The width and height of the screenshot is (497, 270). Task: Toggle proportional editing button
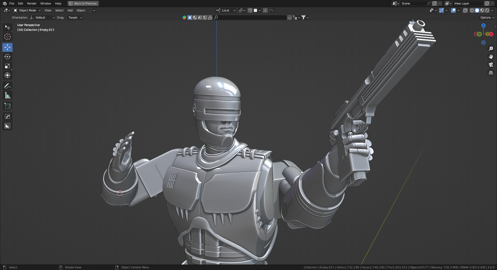point(265,10)
